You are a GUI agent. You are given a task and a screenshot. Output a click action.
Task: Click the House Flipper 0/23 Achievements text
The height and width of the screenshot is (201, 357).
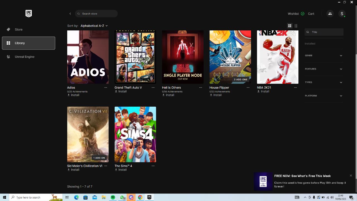tap(220, 92)
